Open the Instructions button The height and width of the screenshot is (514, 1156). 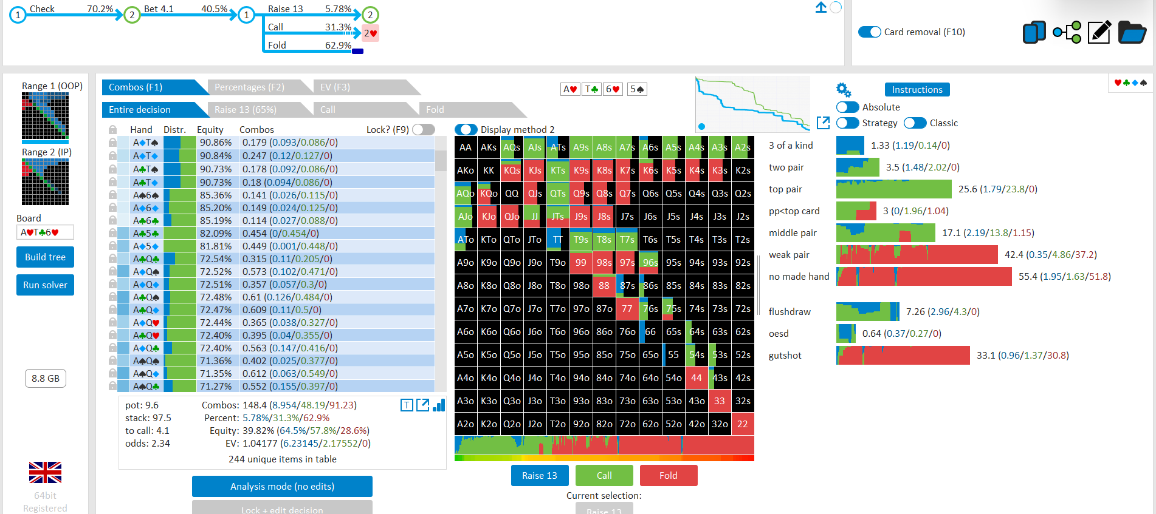click(x=917, y=90)
